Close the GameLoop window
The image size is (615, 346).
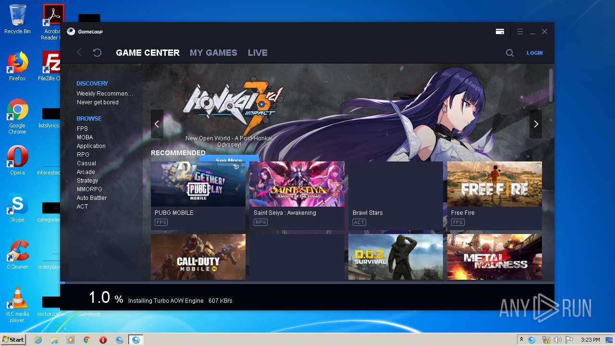tap(544, 31)
